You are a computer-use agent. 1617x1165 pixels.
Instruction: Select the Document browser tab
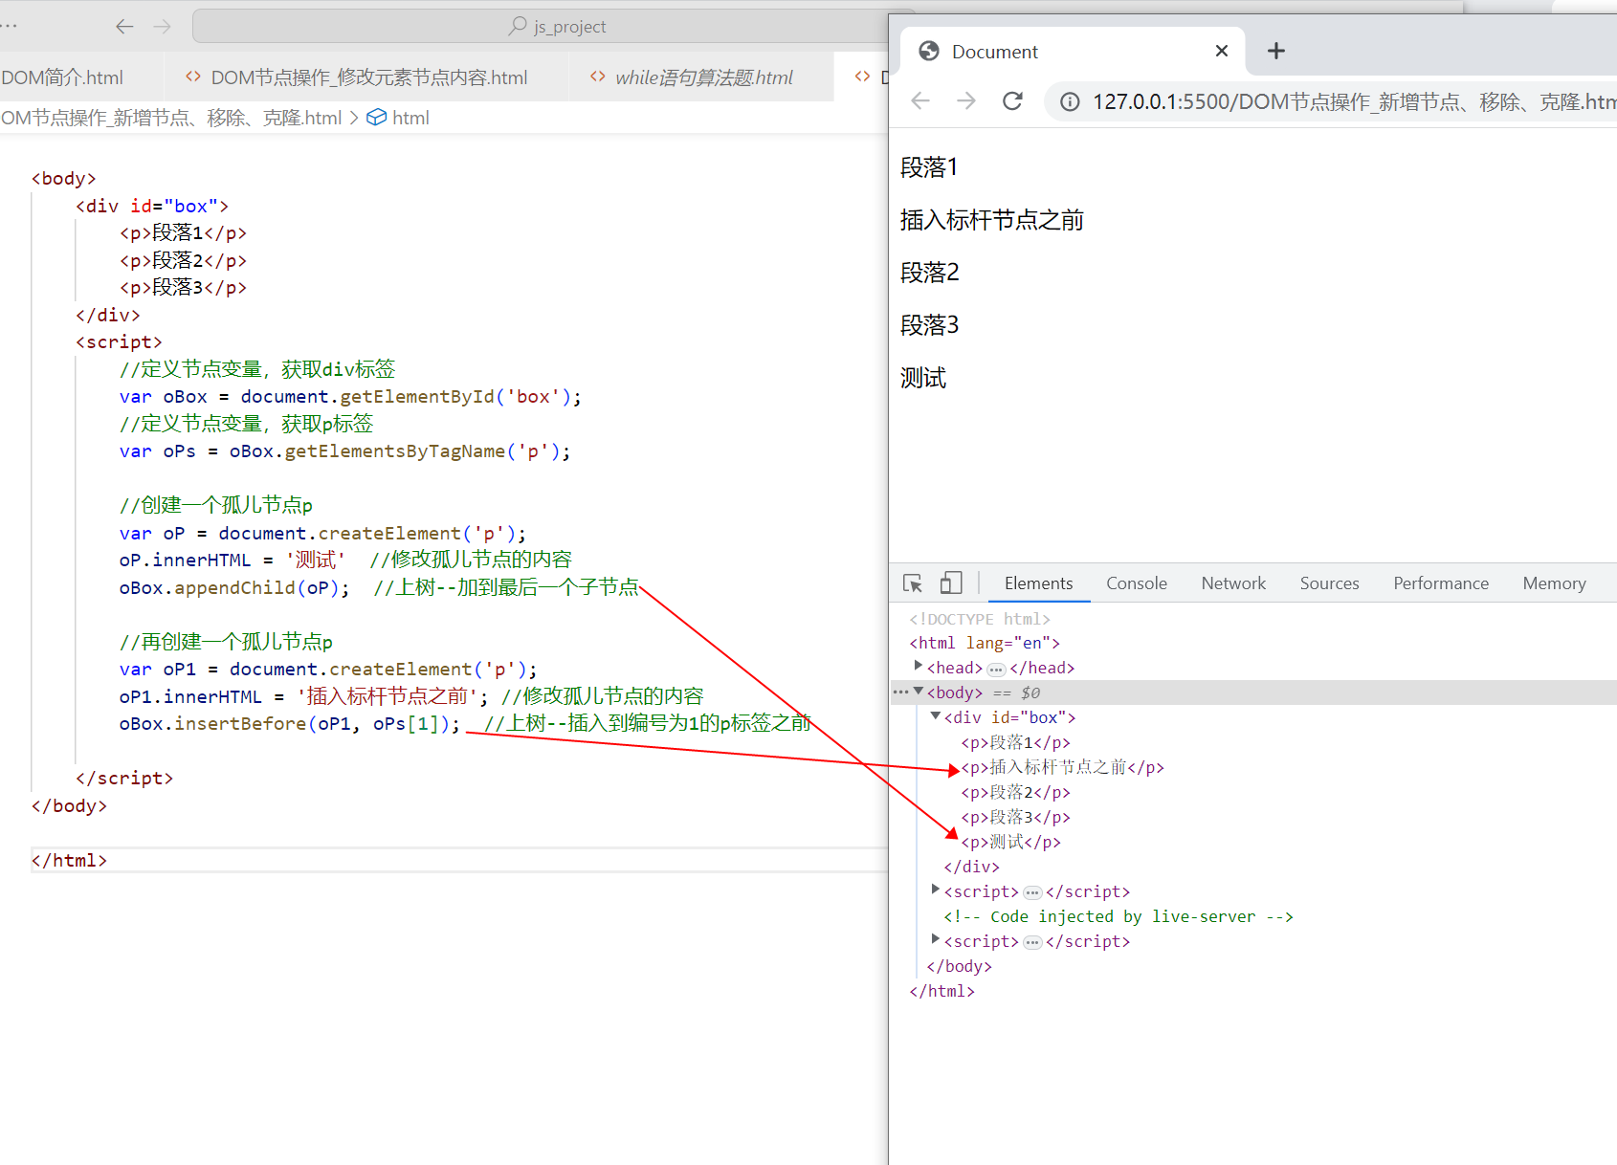coord(1072,52)
